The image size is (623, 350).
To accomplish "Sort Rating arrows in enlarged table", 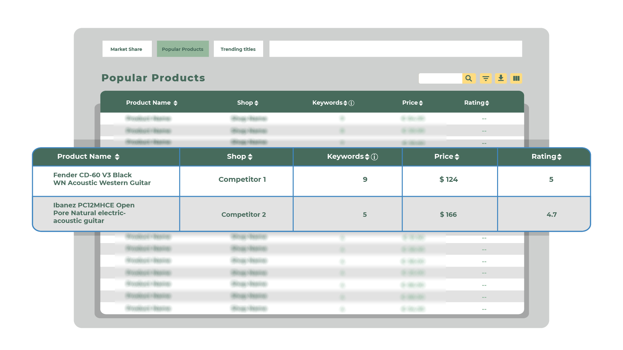I will 559,157.
